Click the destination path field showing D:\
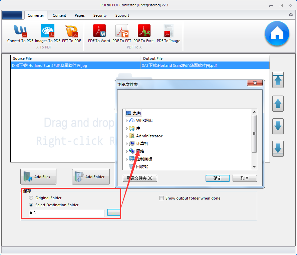This screenshot has width=297, height=255. click(67, 213)
